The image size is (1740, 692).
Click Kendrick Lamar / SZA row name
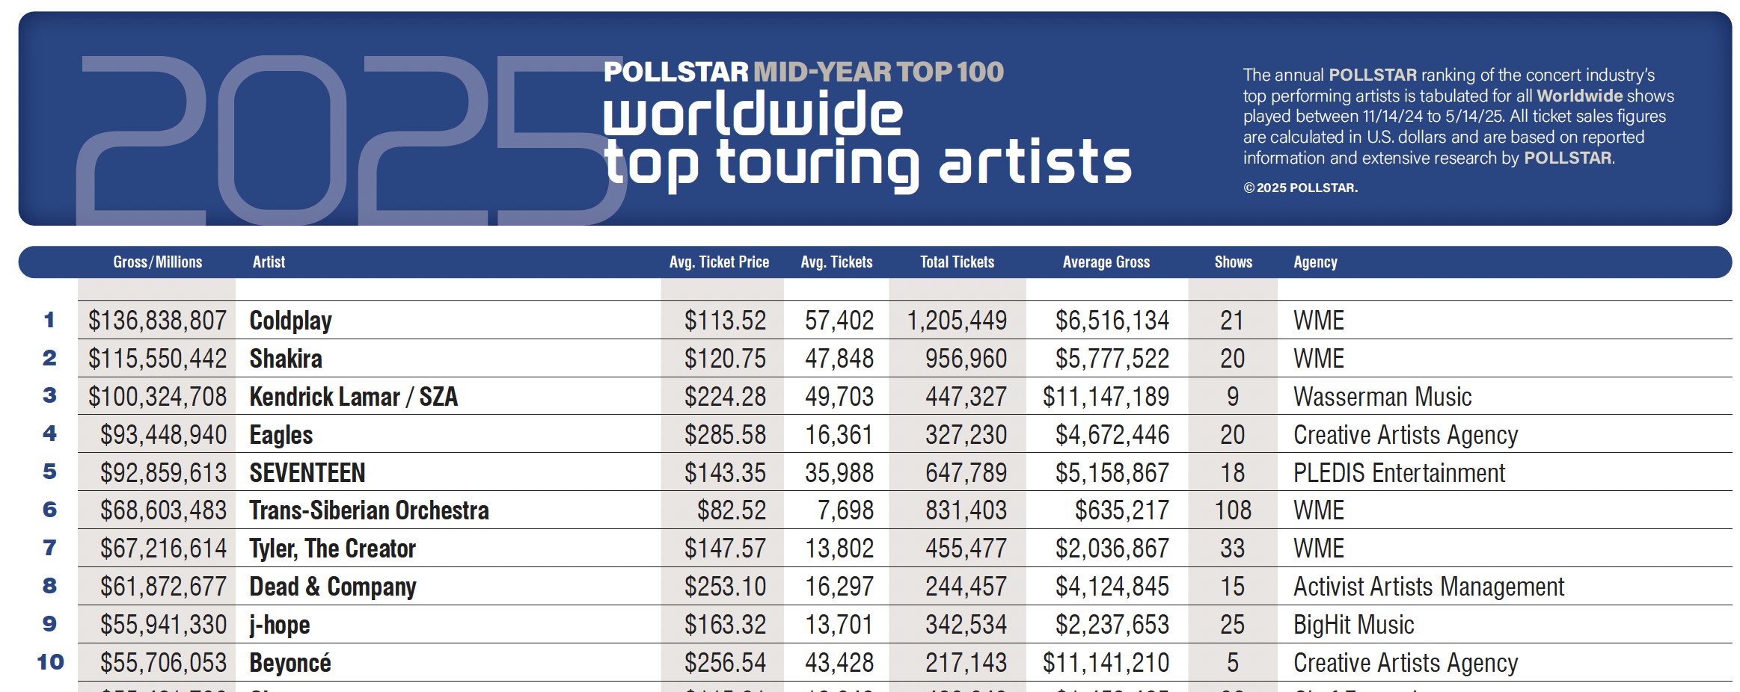(x=353, y=397)
